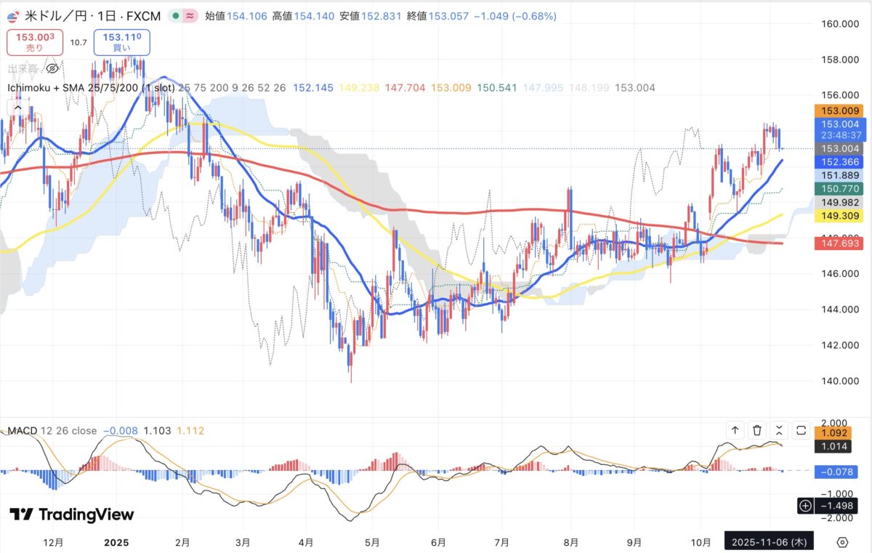The height and width of the screenshot is (553, 872).
Task: Click the orange 153.009 price label on axis
Action: [x=836, y=110]
